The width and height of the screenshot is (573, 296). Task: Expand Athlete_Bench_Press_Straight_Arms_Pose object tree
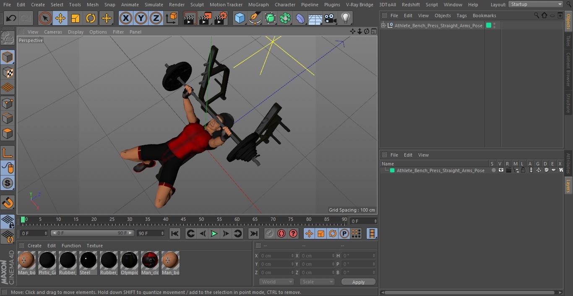pos(383,26)
